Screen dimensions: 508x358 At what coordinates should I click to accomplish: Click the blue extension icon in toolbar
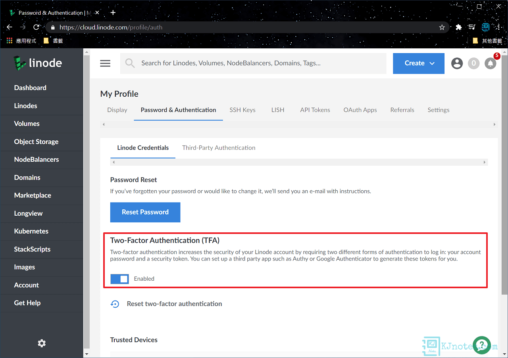point(485,27)
